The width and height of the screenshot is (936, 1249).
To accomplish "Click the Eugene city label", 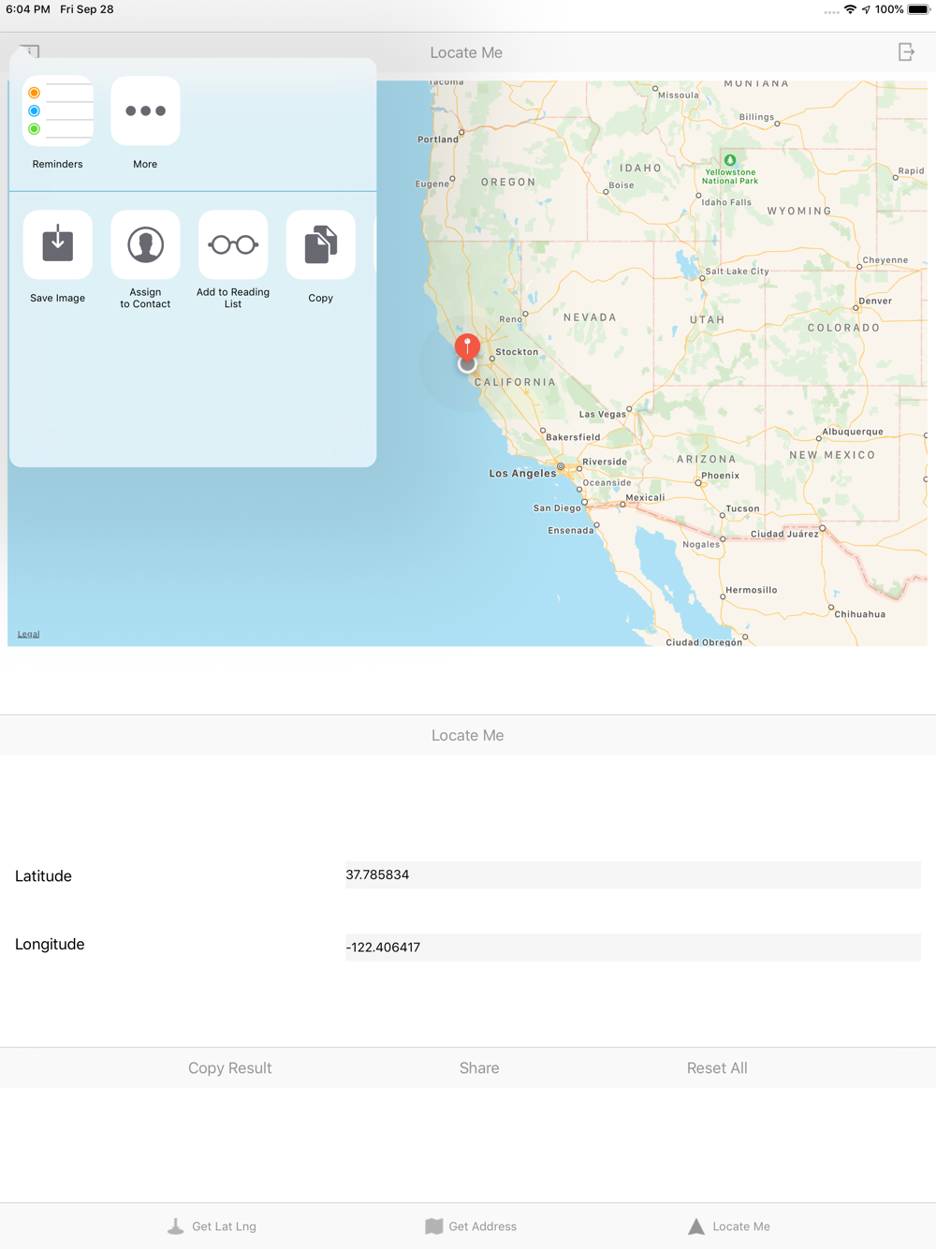I will pyautogui.click(x=432, y=184).
